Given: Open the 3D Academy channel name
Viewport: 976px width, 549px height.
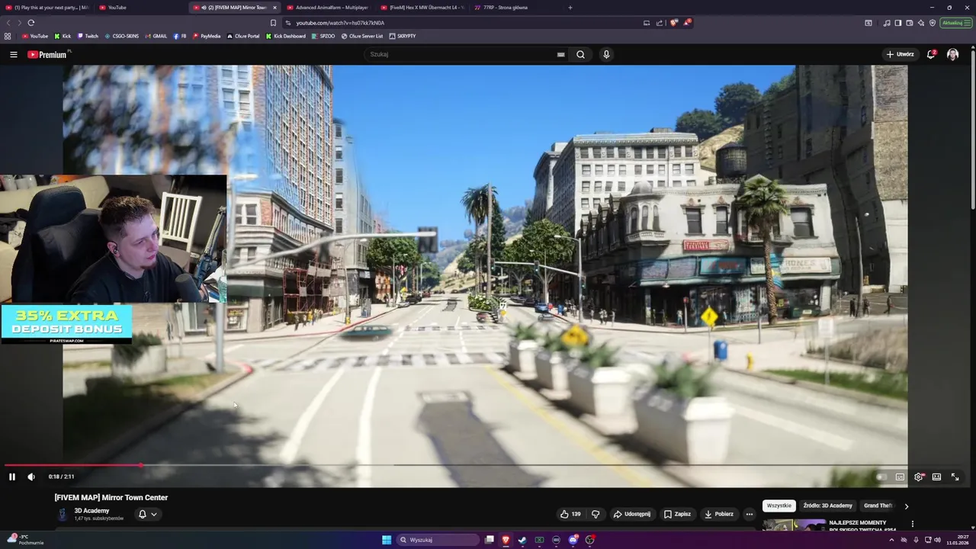Looking at the screenshot, I should point(91,511).
